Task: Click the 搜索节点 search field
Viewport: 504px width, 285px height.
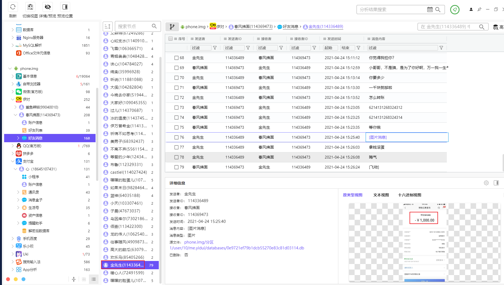Action: (x=134, y=27)
